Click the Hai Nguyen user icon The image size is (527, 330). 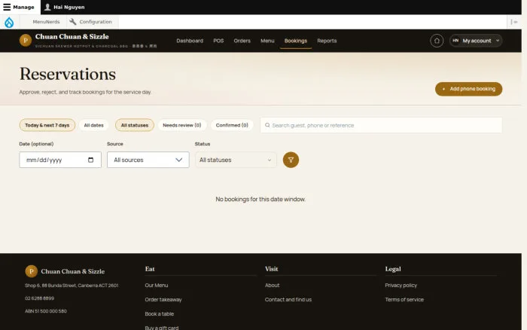click(47, 7)
